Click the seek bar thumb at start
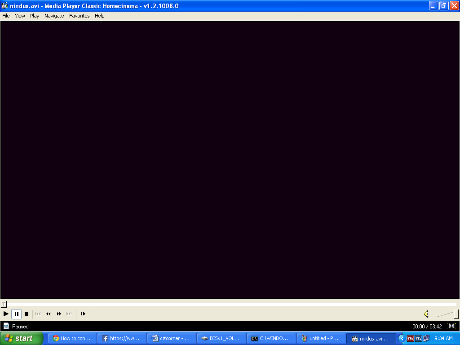 point(4,304)
